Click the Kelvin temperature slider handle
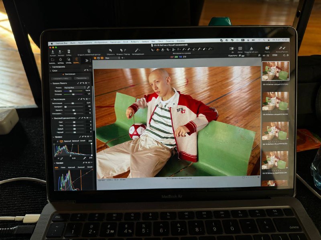This screenshot has width=321, height=240. (x=71, y=91)
